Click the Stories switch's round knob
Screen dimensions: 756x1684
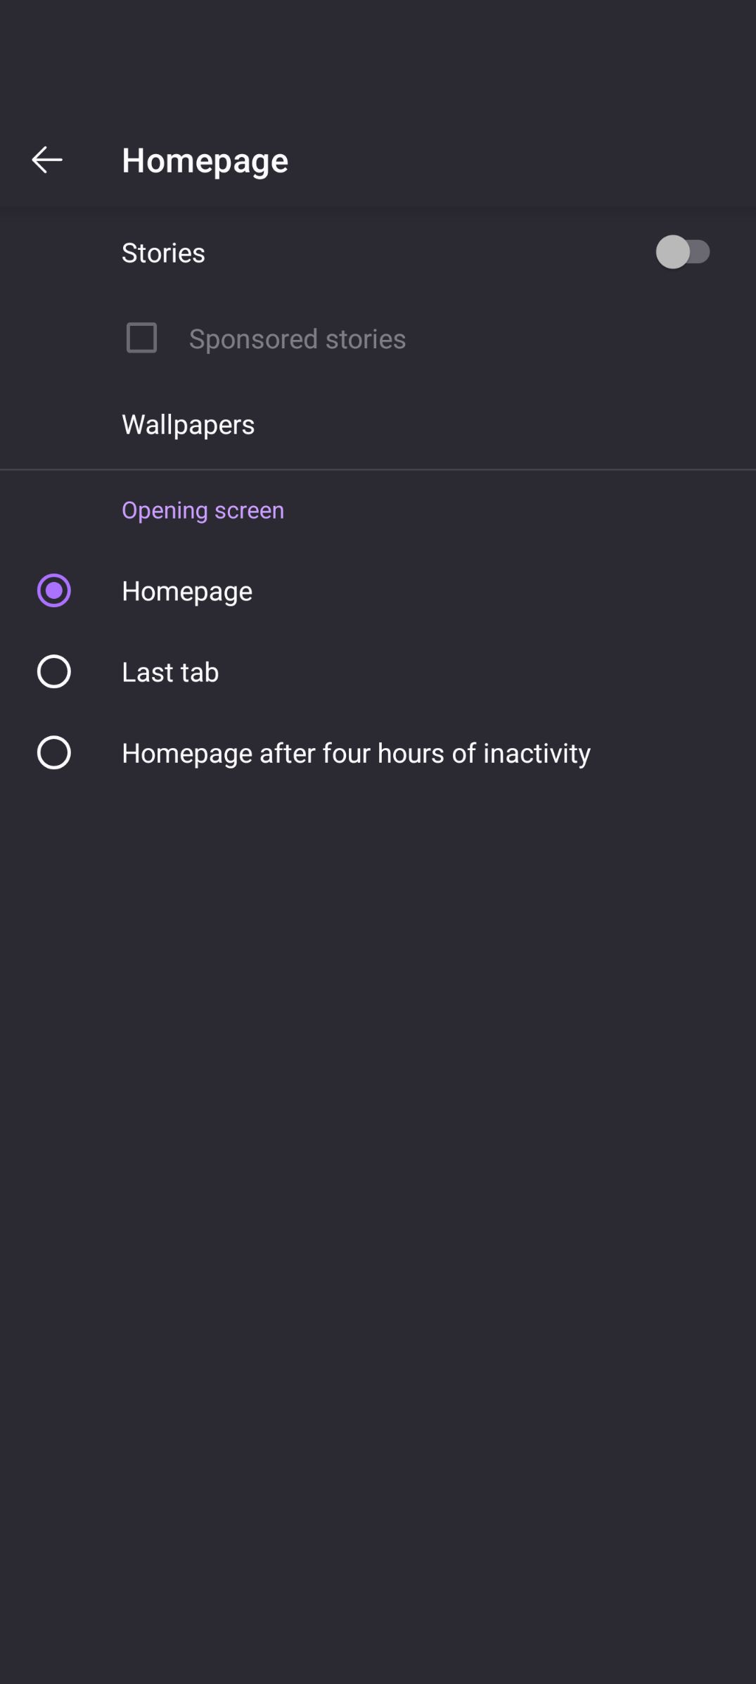click(x=672, y=252)
